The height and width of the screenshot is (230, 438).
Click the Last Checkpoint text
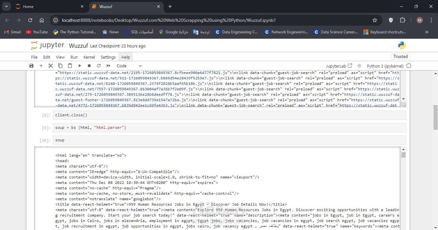(118, 46)
